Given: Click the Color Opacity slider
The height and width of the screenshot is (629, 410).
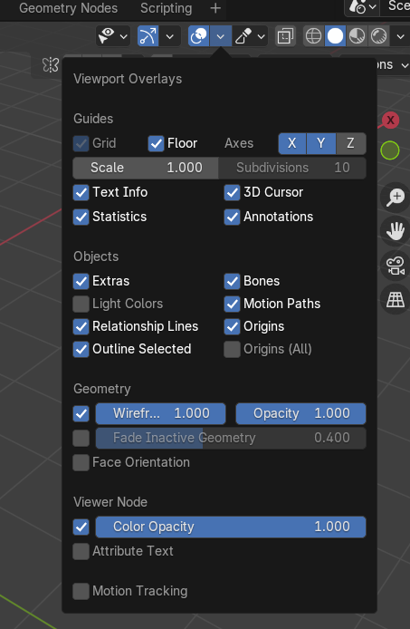Looking at the screenshot, I should tap(231, 527).
